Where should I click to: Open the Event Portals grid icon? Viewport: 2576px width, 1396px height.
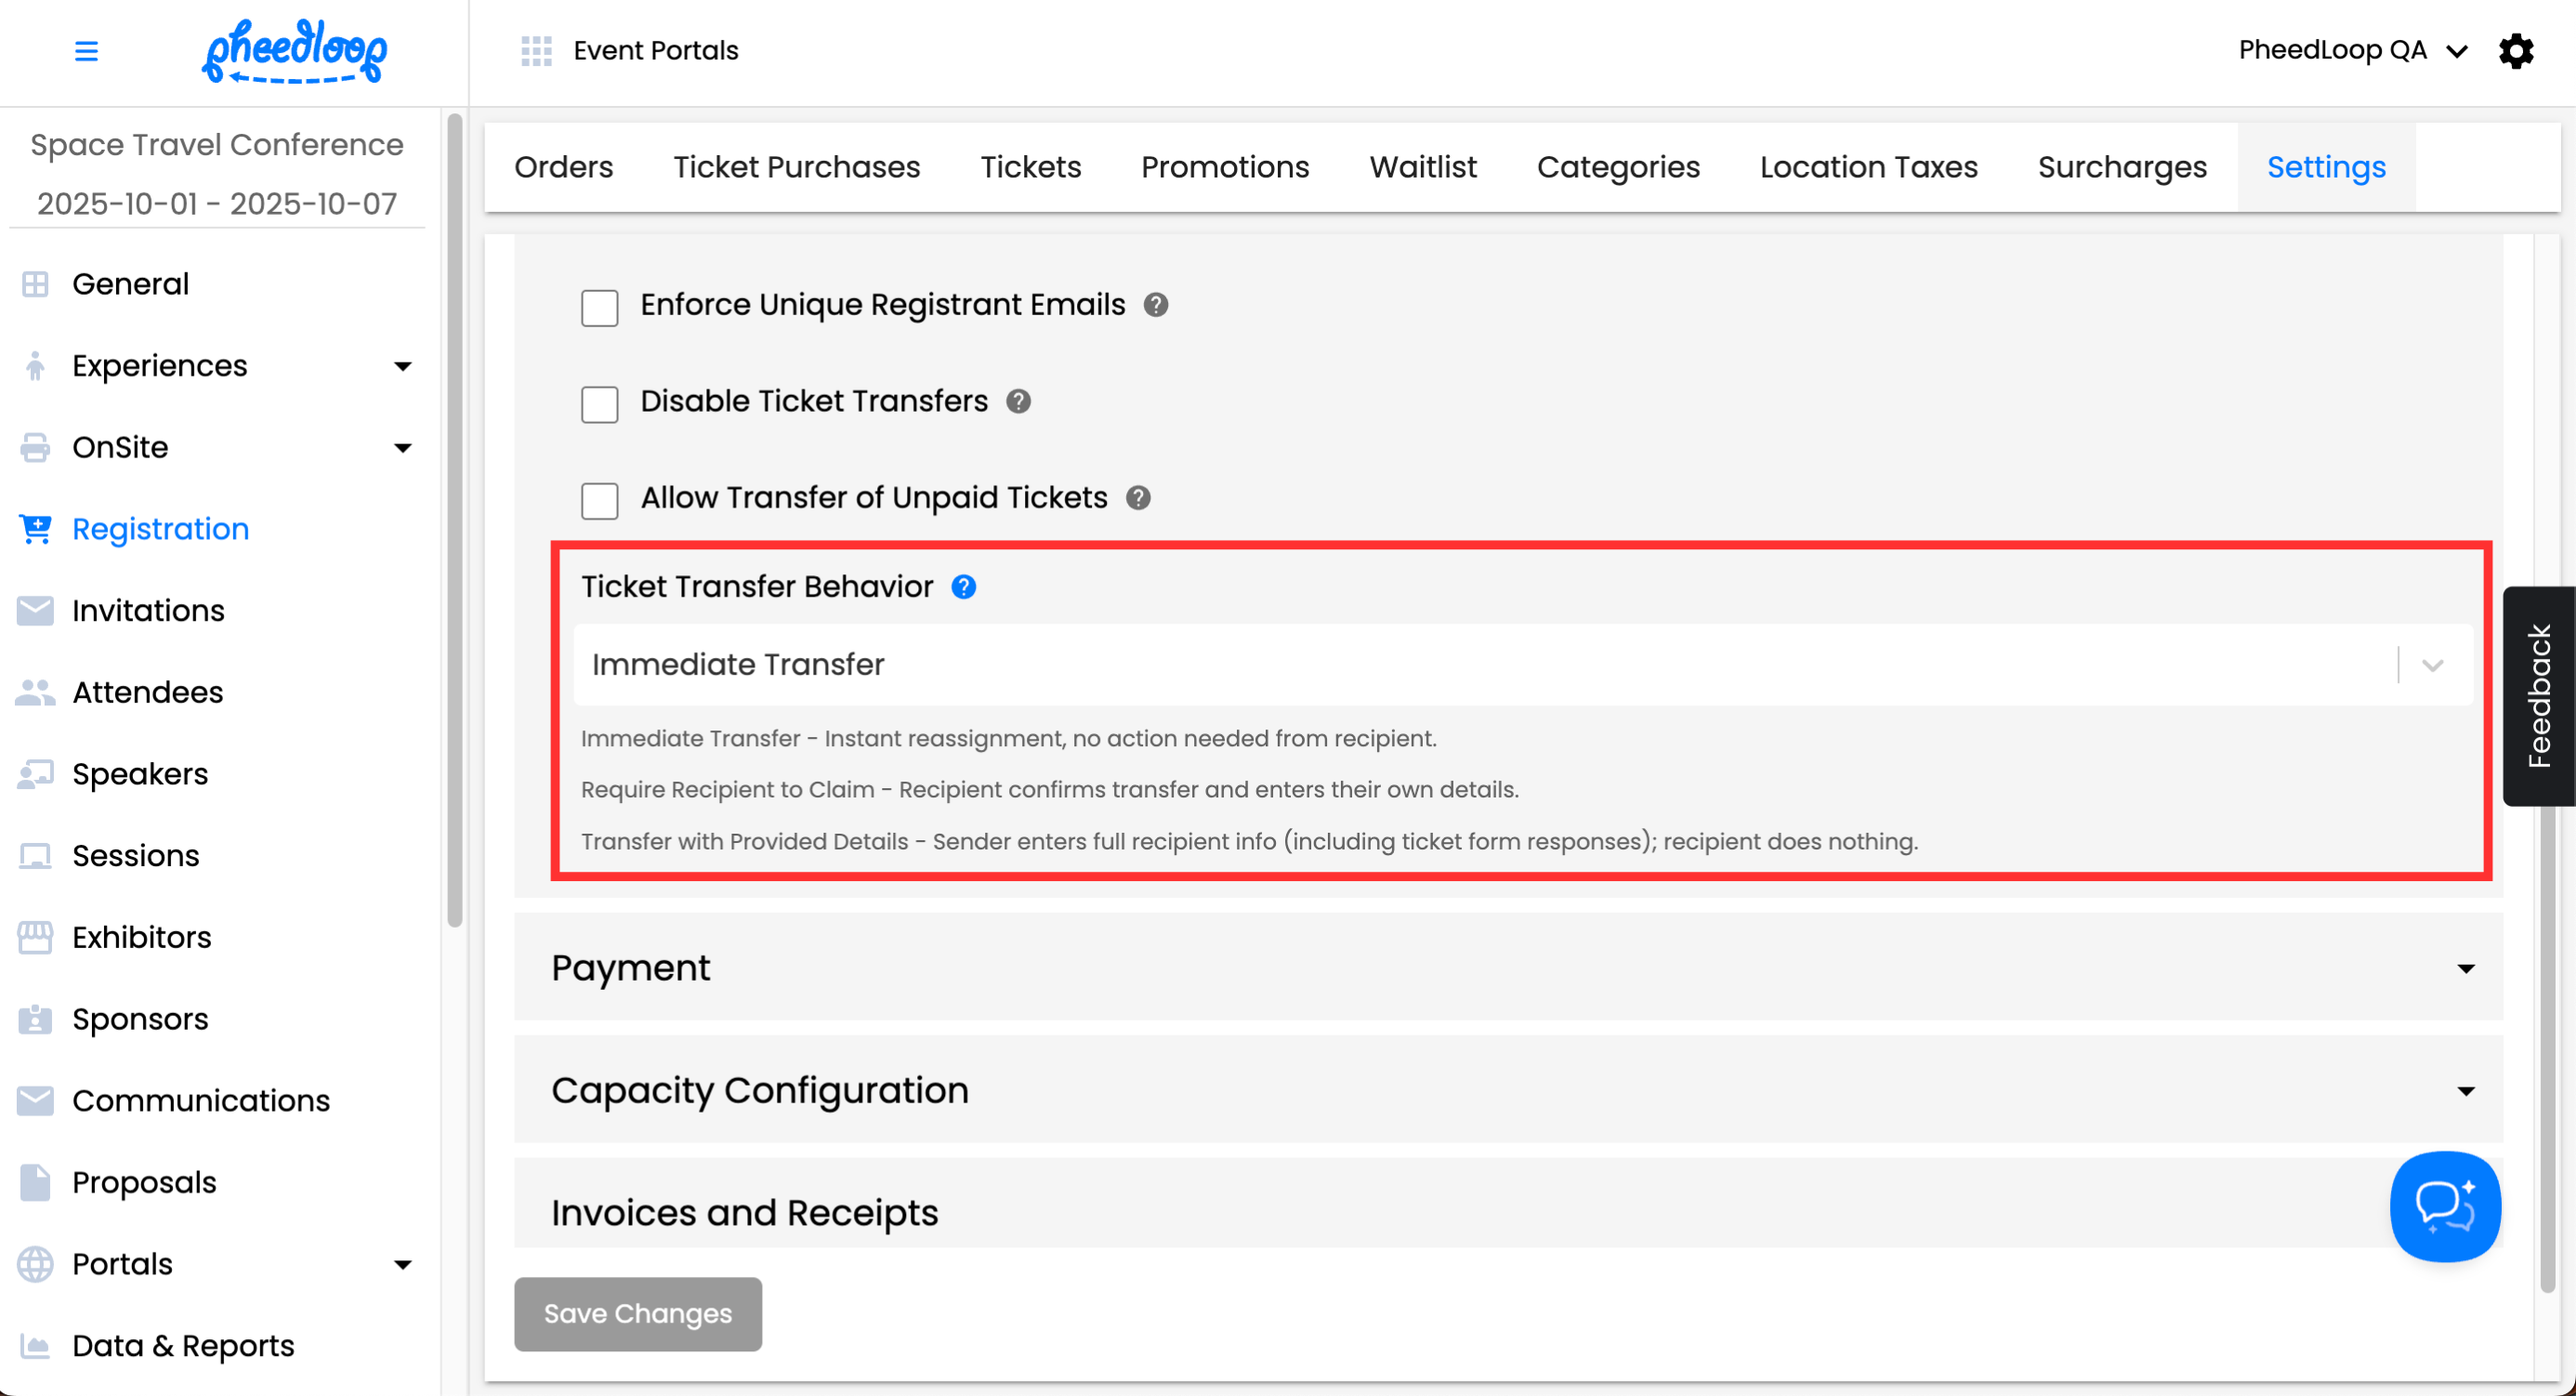(x=536, y=51)
